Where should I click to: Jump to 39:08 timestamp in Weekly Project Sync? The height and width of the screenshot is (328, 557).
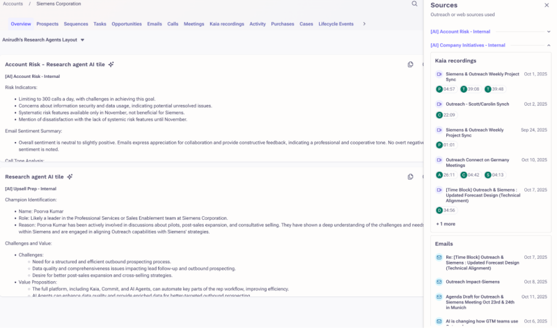point(470,89)
